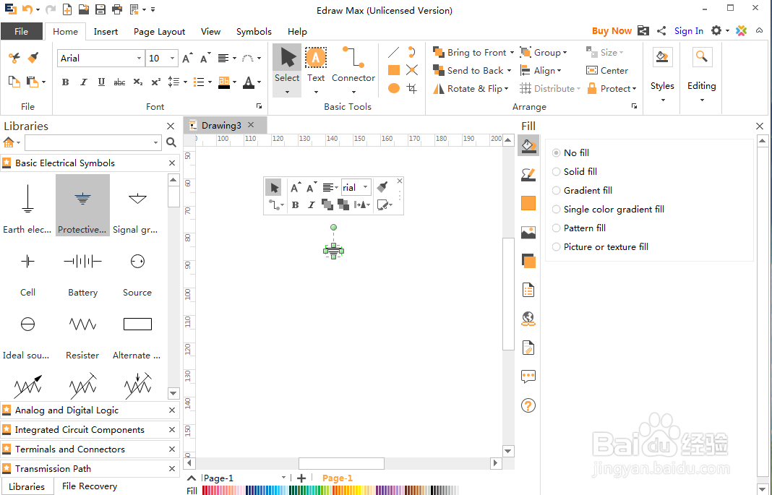Open the Line panel in right sidebar

coord(528,174)
